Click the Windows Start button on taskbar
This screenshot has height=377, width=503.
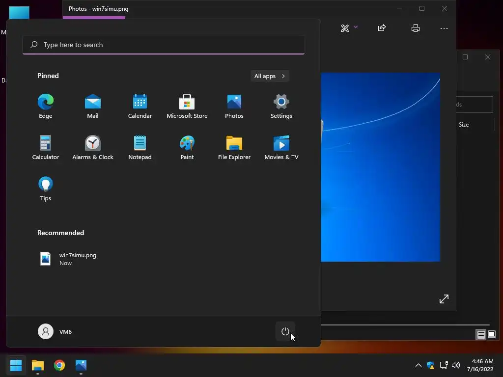(x=16, y=365)
